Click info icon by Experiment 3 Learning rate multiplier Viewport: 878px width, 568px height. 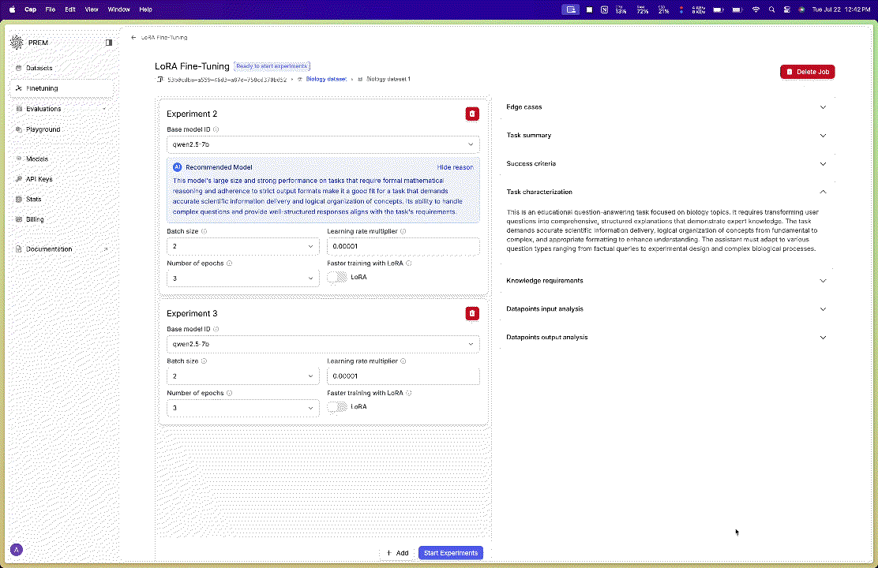coord(403,361)
